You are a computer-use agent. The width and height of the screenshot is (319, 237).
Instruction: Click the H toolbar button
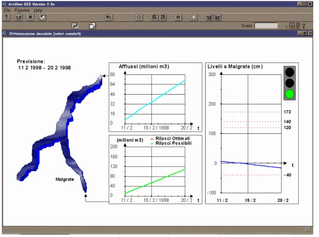(178, 17)
